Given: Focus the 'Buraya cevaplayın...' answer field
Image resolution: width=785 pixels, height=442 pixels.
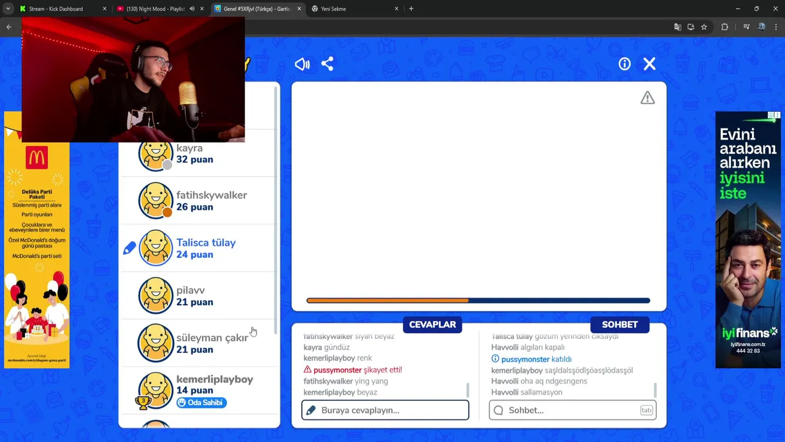Looking at the screenshot, I should [x=385, y=410].
